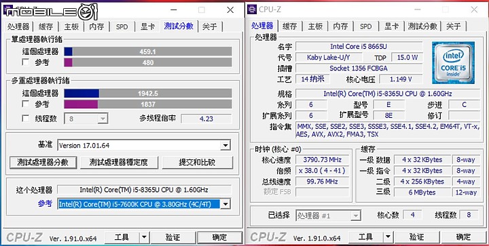Close the left CPU-Z window
Image resolution: width=489 pixels, height=246 pixels.
(x=230, y=10)
